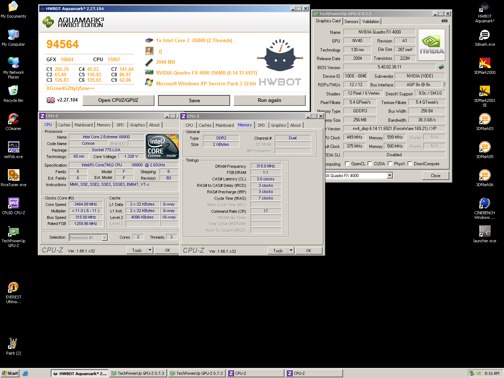Click the Bus Interface question mark in GPU-Z
504x378 pixels.
pos(444,85)
